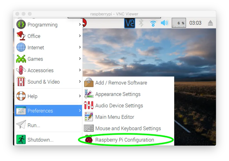Open the Accessories menu entry
Screen dimensions: 229x161
(x=48, y=70)
